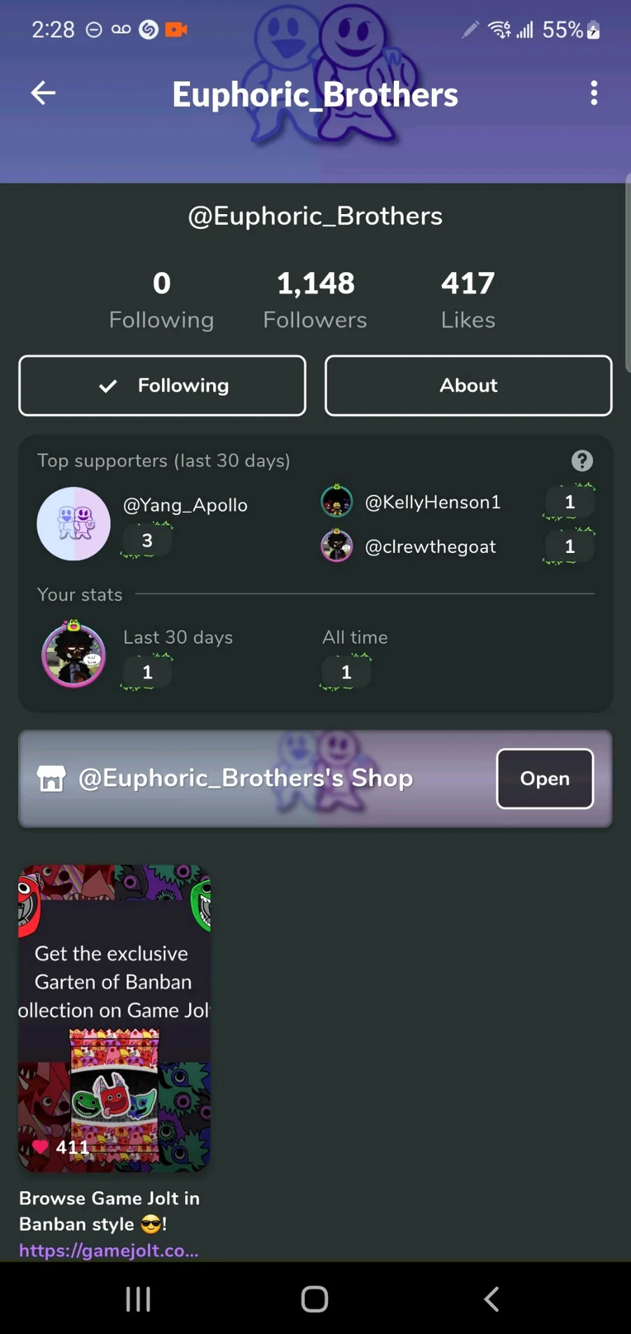The width and height of the screenshot is (631, 1334).
Task: Click the page scrollbar on right edge
Action: 627,274
